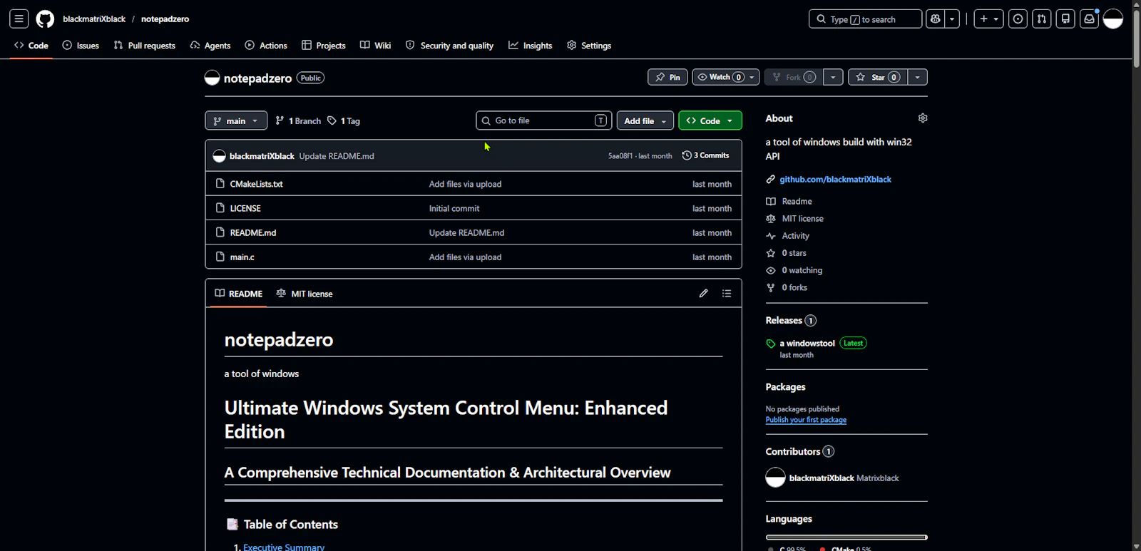Click the languages breakdown bar
This screenshot has width=1141, height=551.
[x=846, y=537]
